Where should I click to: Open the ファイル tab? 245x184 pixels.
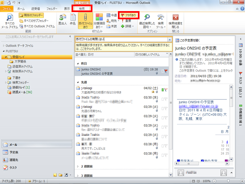point(7,9)
